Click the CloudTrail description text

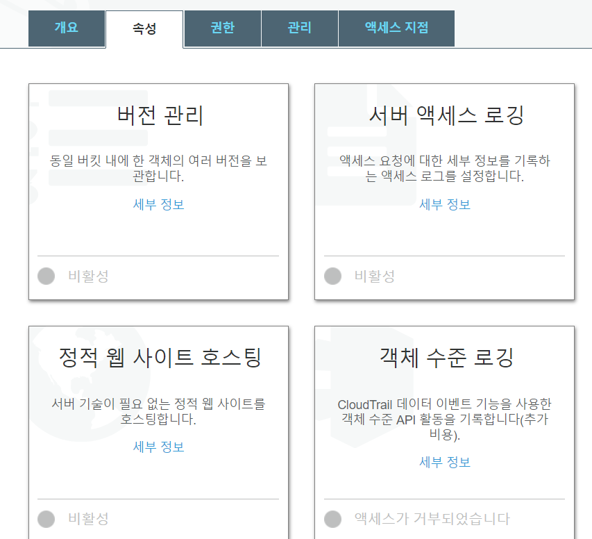click(x=445, y=419)
